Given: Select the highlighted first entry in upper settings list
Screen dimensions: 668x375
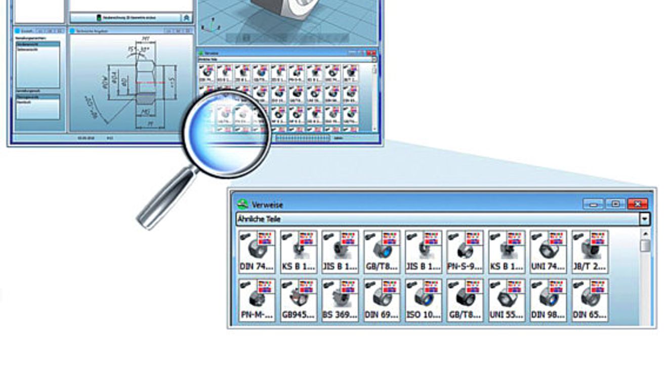Looking at the screenshot, I should pos(38,44).
